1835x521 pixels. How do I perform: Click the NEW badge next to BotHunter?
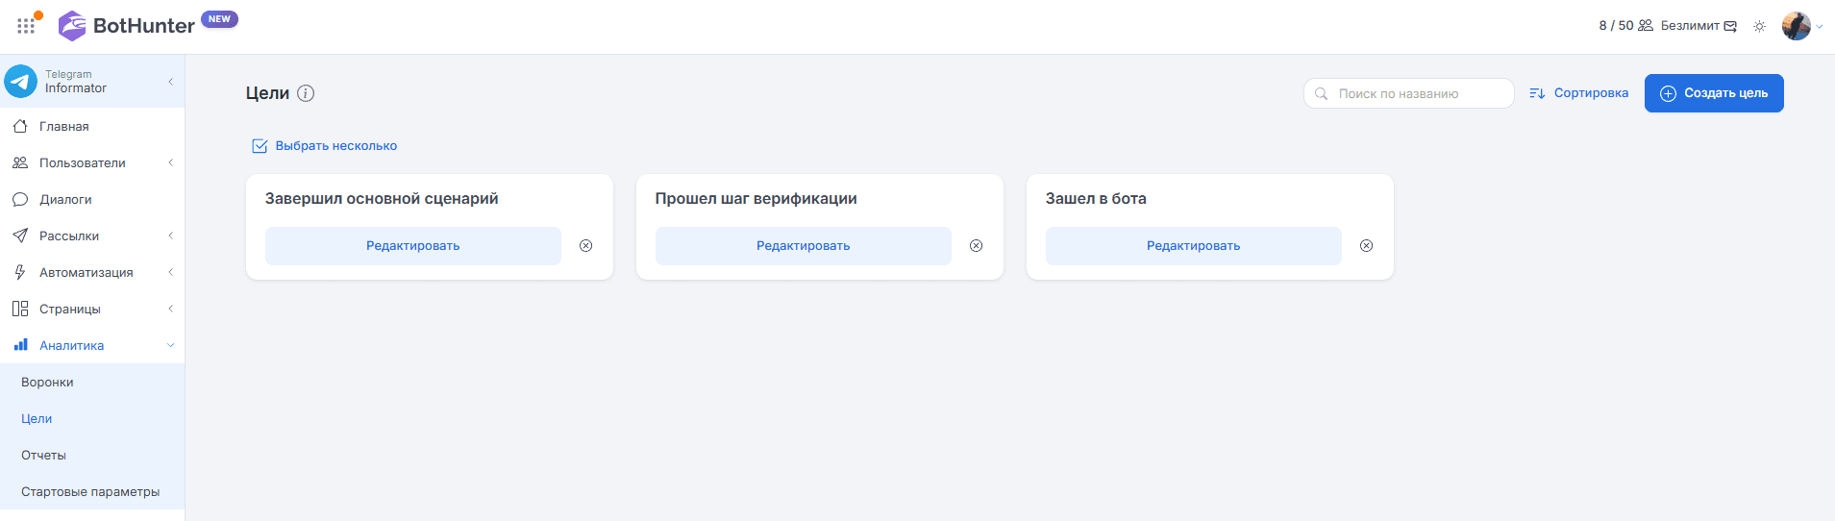coord(219,19)
